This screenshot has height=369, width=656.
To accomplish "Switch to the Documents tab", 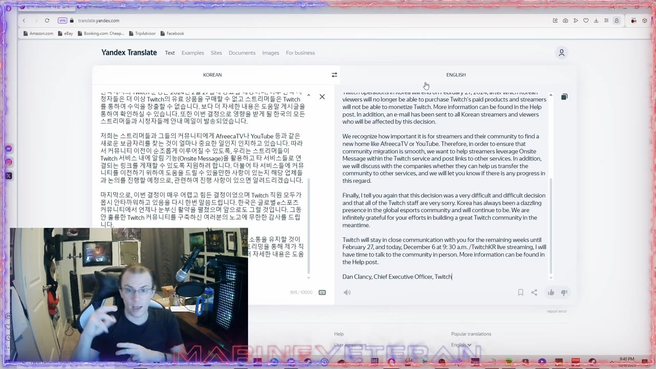I will 242,53.
